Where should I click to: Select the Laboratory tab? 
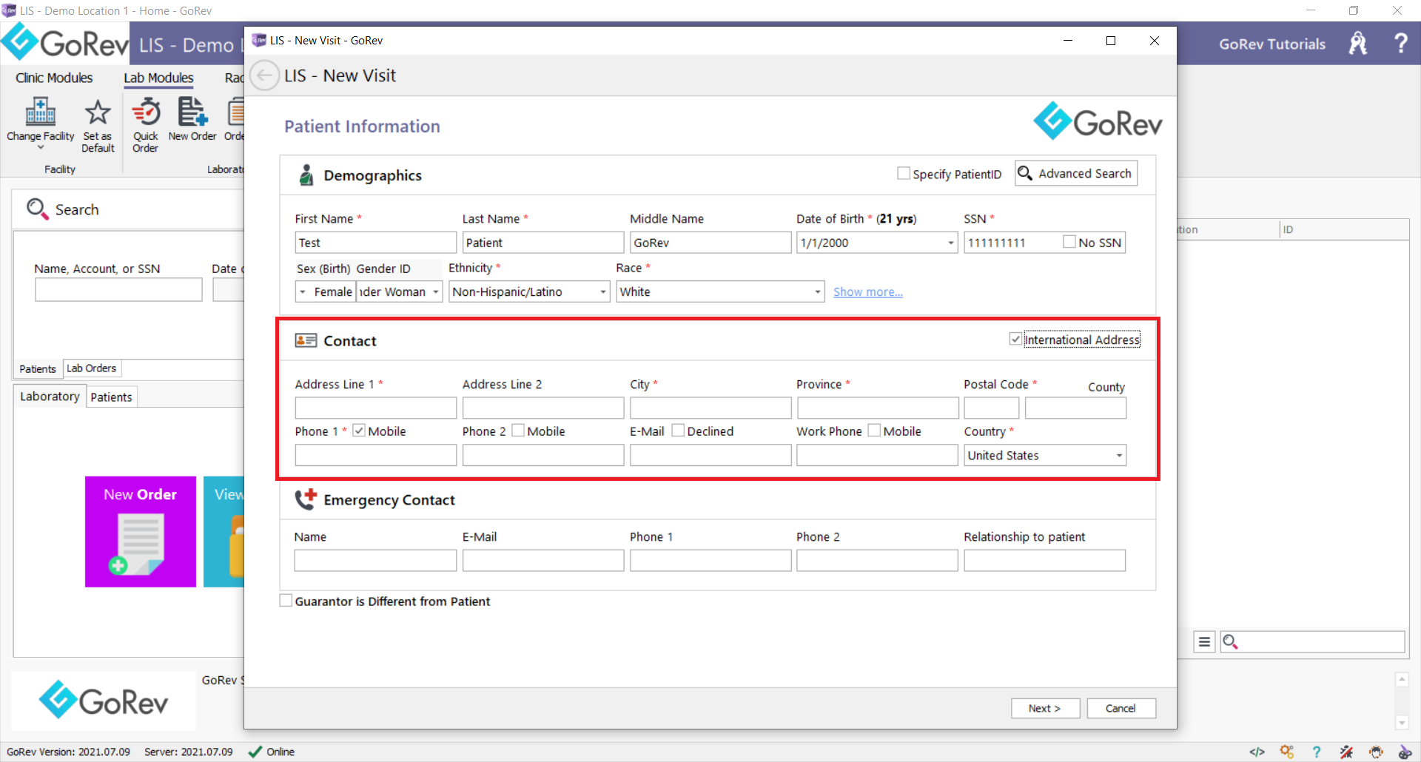tap(50, 397)
